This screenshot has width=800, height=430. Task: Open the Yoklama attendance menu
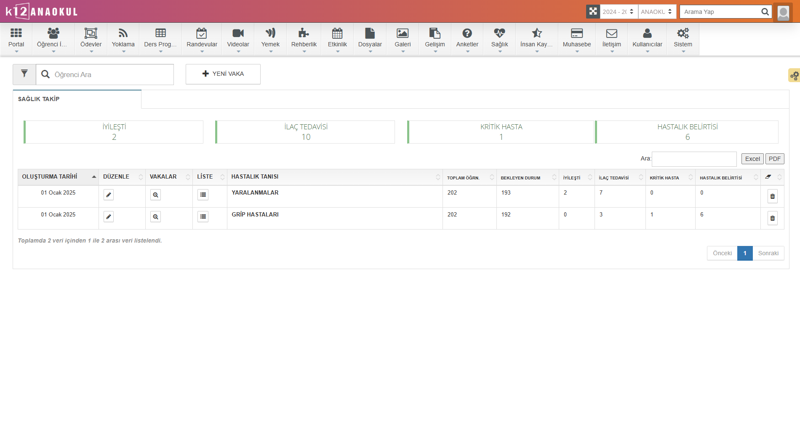[123, 39]
